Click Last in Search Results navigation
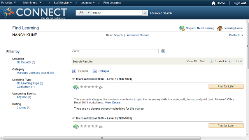 point(239,61)
